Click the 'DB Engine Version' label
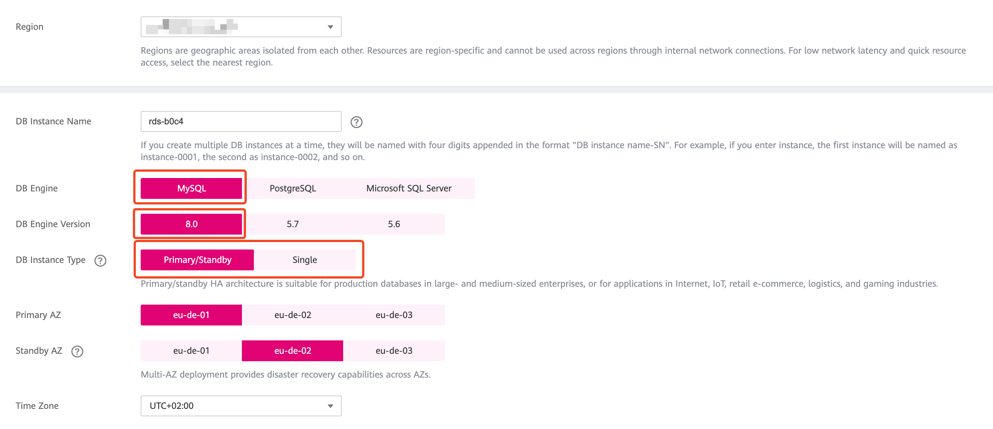 [x=53, y=224]
